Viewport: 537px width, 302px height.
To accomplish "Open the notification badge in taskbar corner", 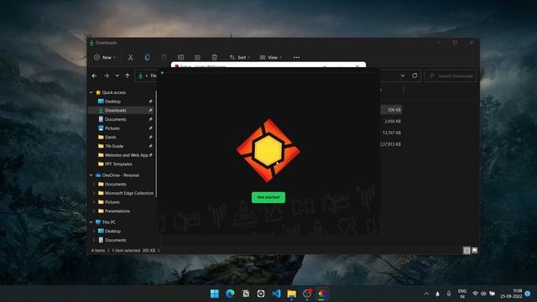I will click(528, 294).
